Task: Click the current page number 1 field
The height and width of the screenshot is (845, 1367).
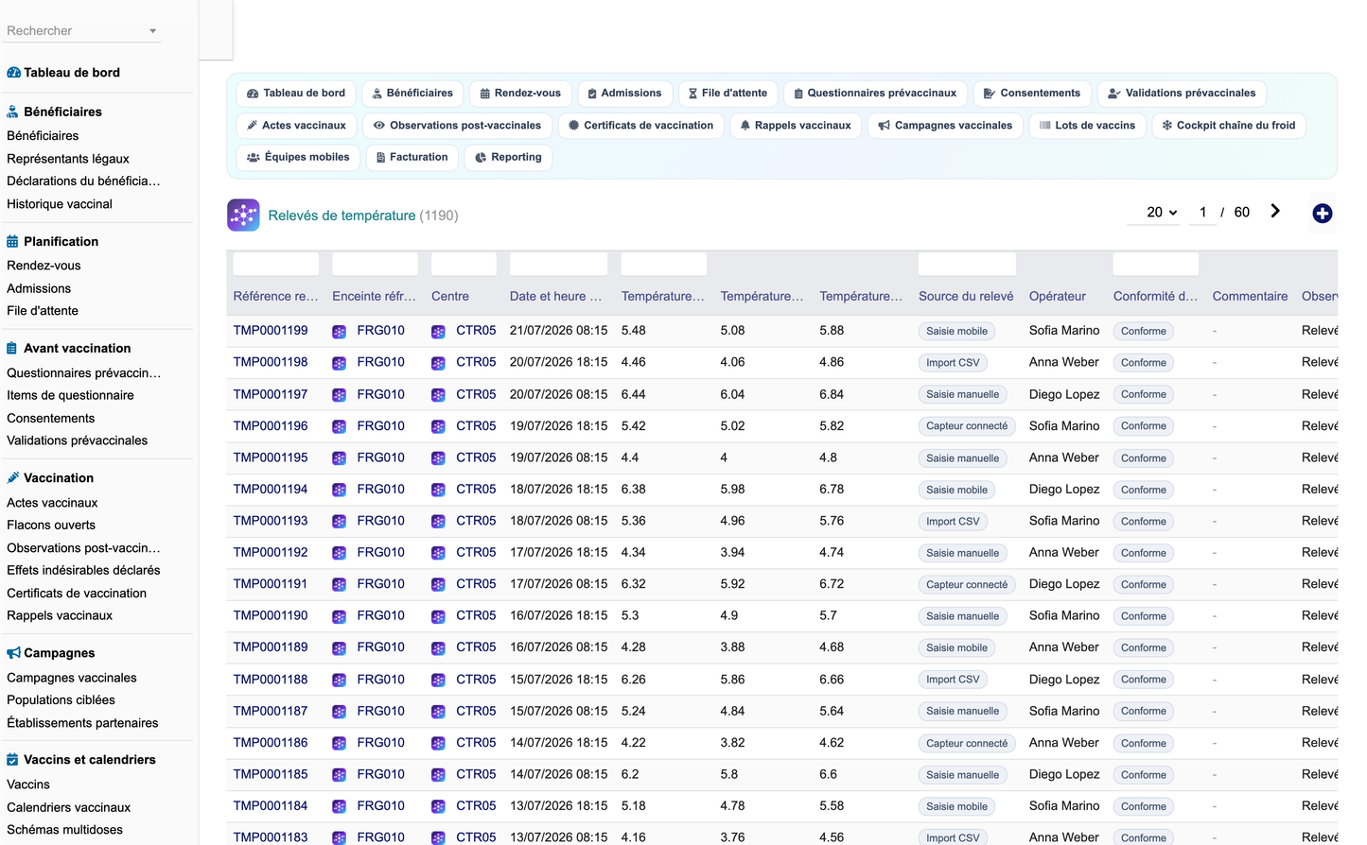Action: point(1202,213)
